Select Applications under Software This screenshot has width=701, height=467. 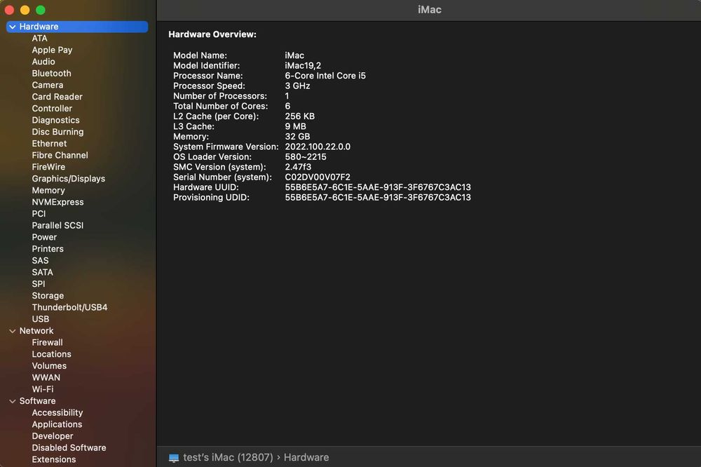pos(57,424)
